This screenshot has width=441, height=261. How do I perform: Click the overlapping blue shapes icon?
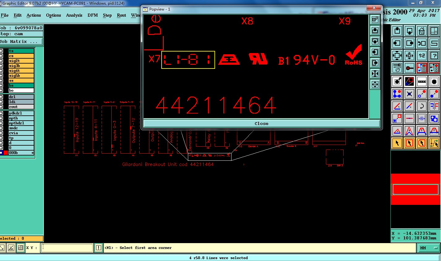click(434, 118)
